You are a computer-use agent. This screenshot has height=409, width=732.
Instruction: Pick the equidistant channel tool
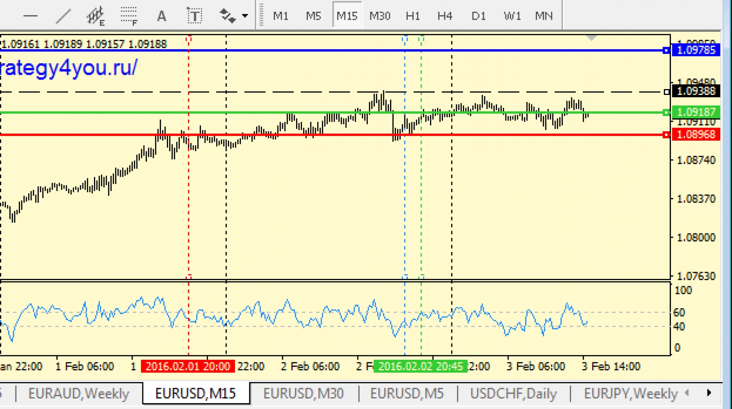(x=96, y=16)
